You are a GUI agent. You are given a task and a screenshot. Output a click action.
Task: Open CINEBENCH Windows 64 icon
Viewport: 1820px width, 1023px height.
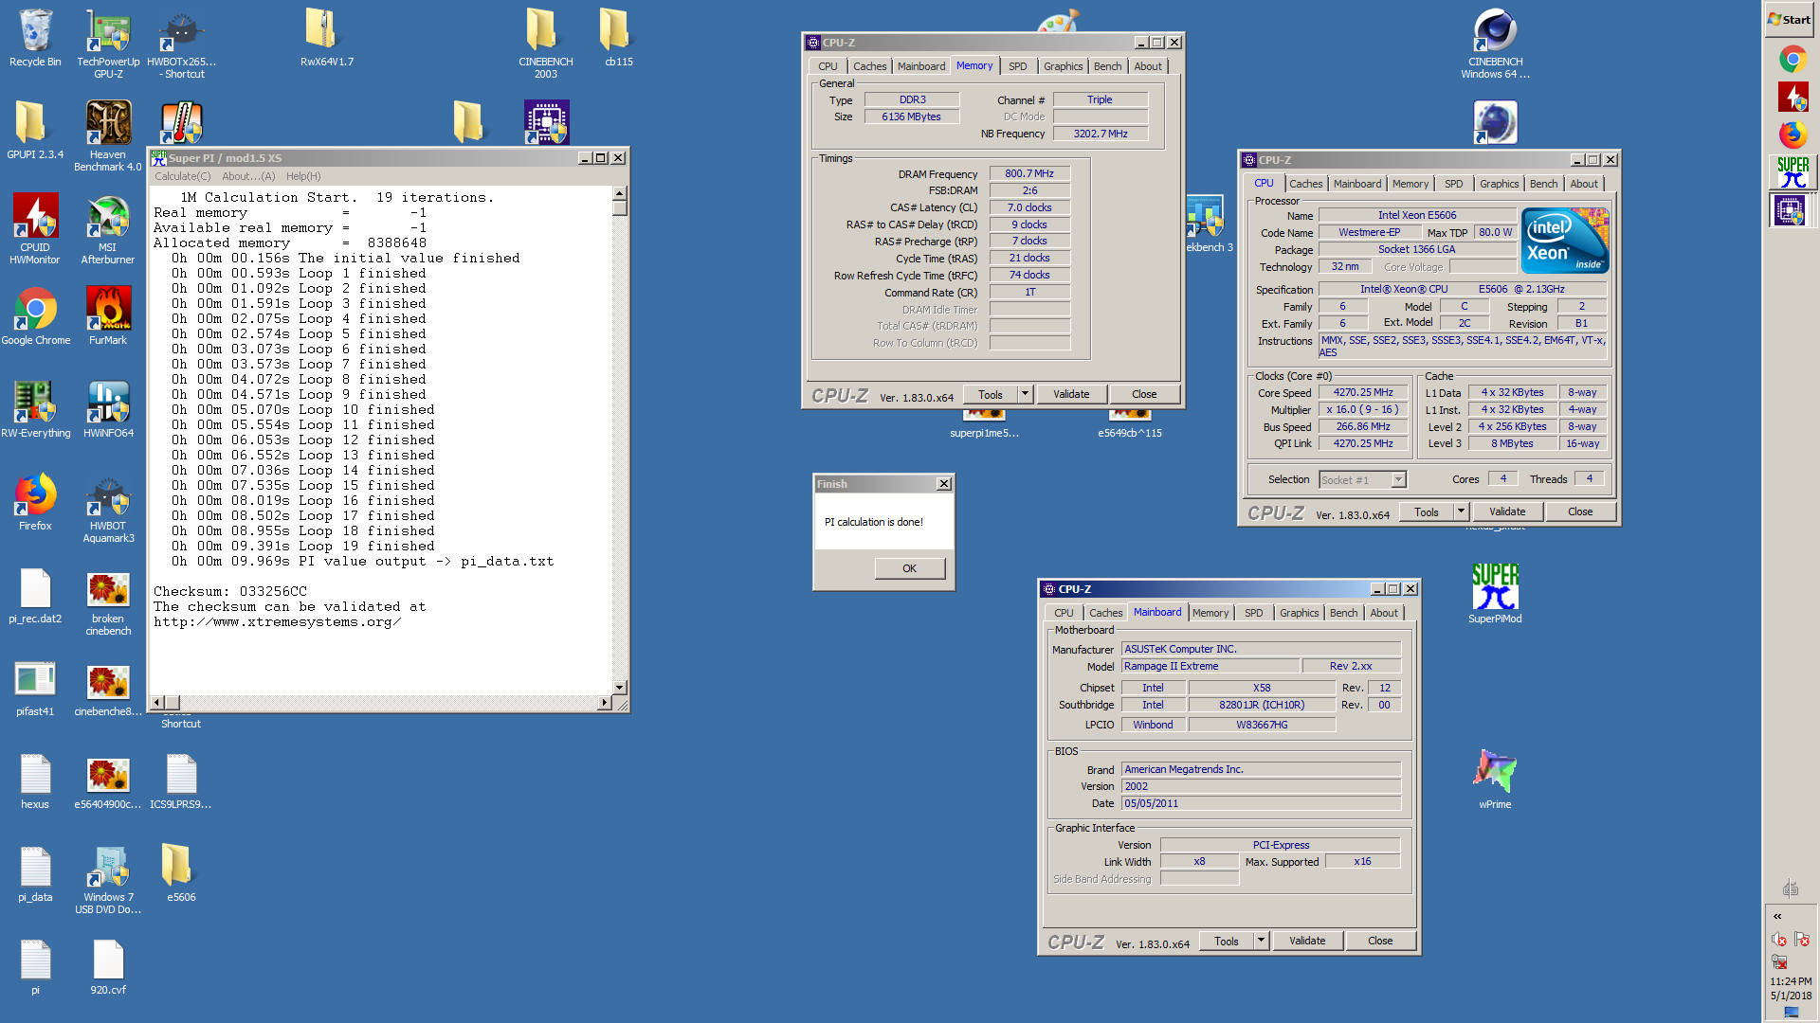point(1495,43)
